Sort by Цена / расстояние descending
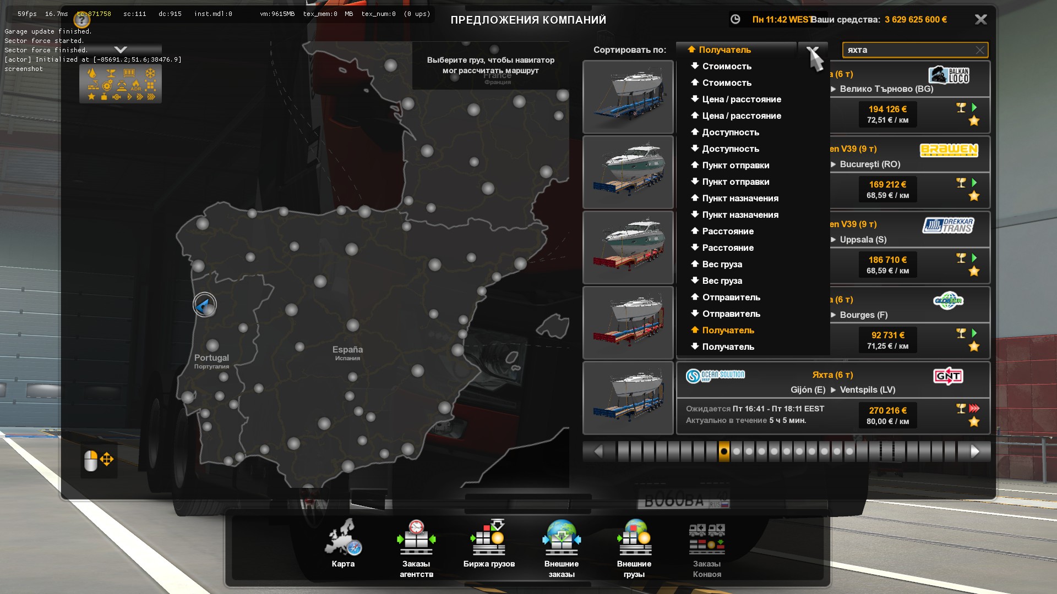Screen dimensions: 1057x594 740,99
